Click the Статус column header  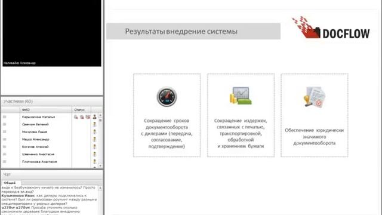tap(81, 110)
